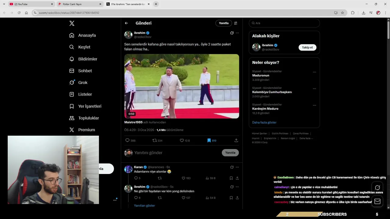Click Takip et to follow ibrahim

(x=307, y=47)
